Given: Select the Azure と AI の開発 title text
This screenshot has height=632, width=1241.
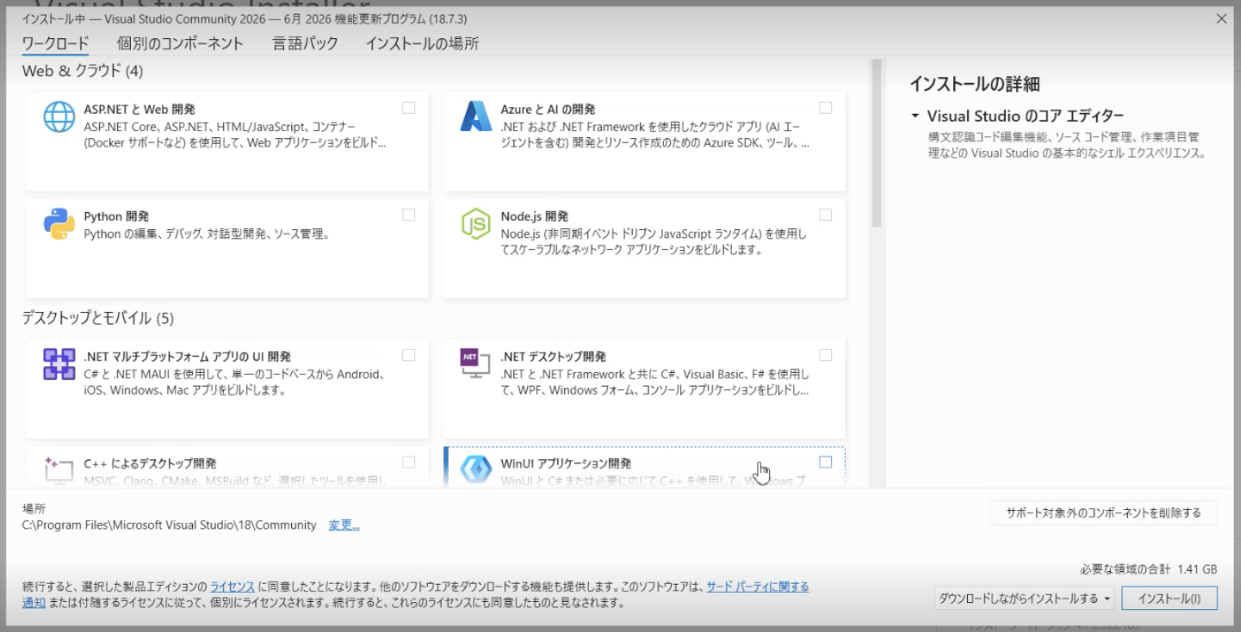Looking at the screenshot, I should coord(548,109).
